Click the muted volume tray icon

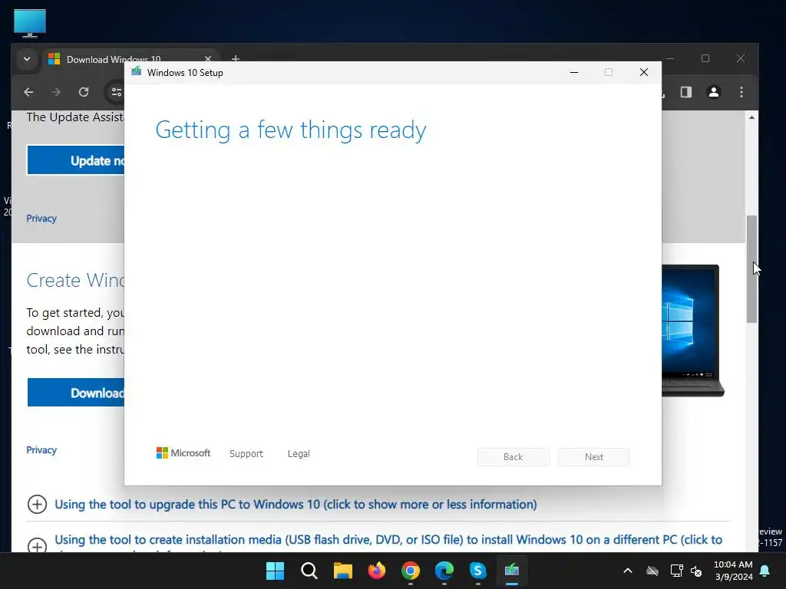[x=695, y=571]
